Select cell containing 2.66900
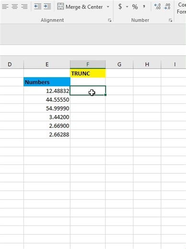 click(47, 125)
